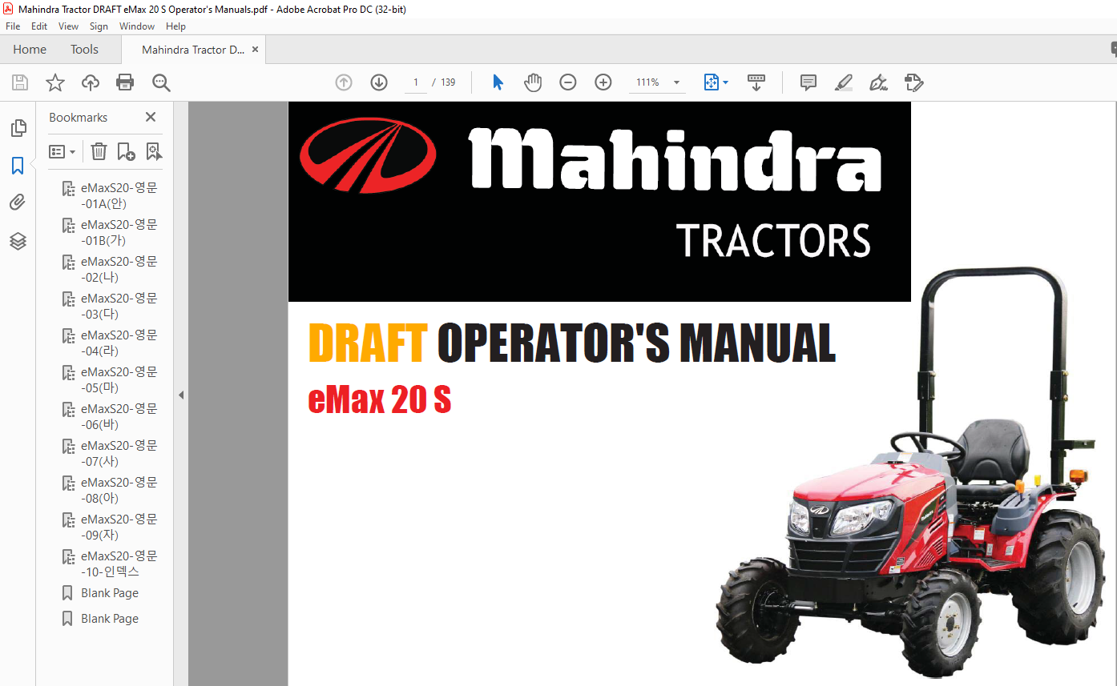Viewport: 1117px width, 686px height.
Task: Upload file to cloud icon
Action: tap(91, 82)
